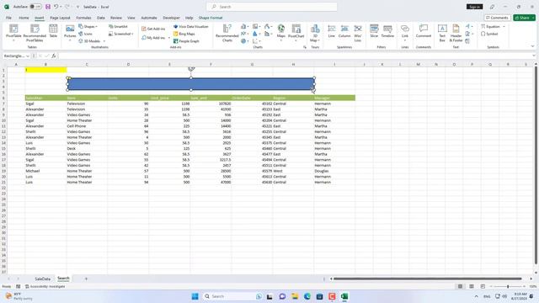Open Header & Footer
This screenshot has height=303, width=539.
click(456, 33)
